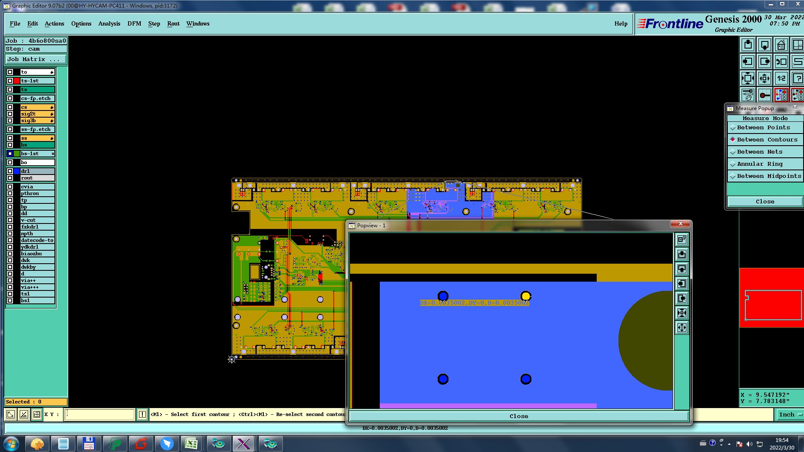804x452 pixels.
Task: Select Annular Ring measure mode
Action: point(760,164)
